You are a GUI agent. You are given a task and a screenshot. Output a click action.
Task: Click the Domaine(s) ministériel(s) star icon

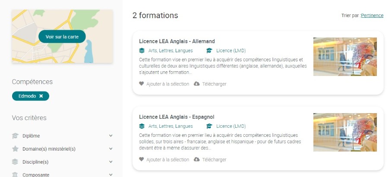point(16,149)
